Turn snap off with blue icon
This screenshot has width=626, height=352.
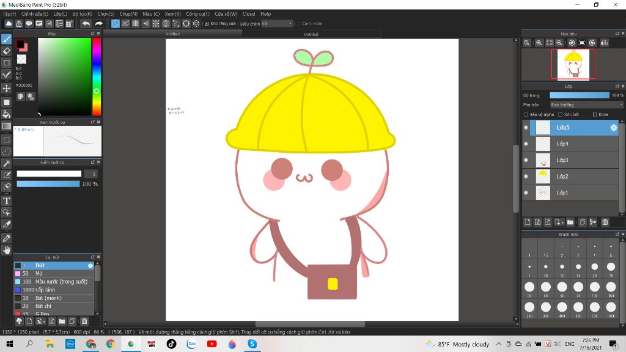pyautogui.click(x=115, y=24)
